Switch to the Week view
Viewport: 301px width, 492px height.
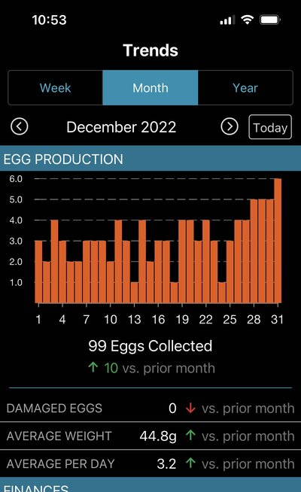point(55,88)
